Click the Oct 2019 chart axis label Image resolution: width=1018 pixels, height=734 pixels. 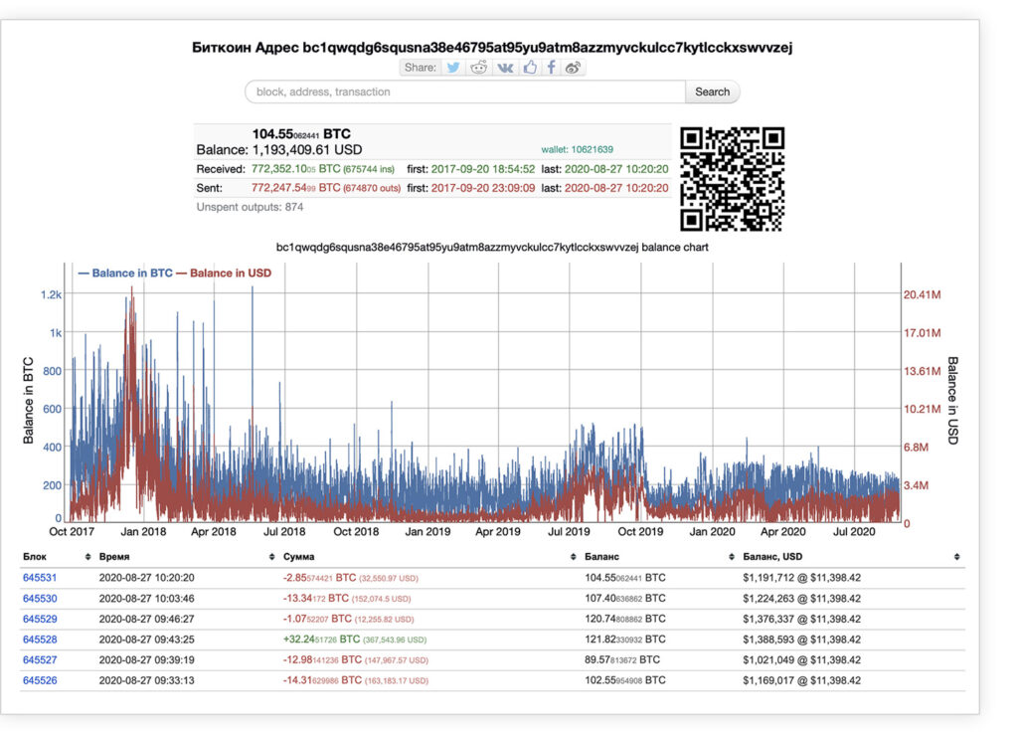(640, 531)
